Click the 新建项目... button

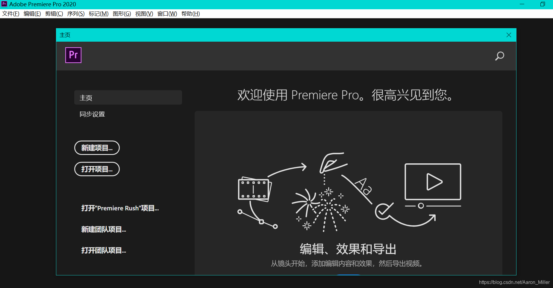[97, 148]
